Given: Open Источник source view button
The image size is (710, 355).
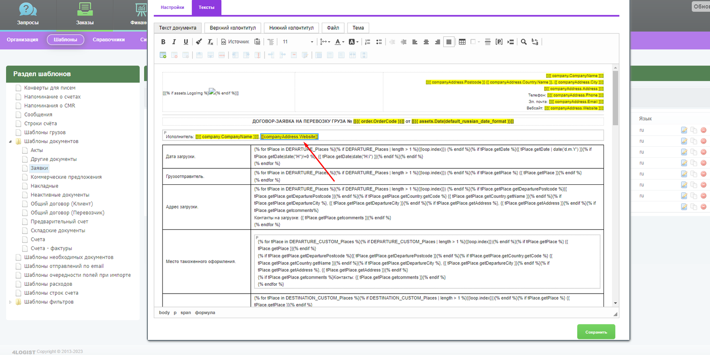Looking at the screenshot, I should [x=235, y=42].
